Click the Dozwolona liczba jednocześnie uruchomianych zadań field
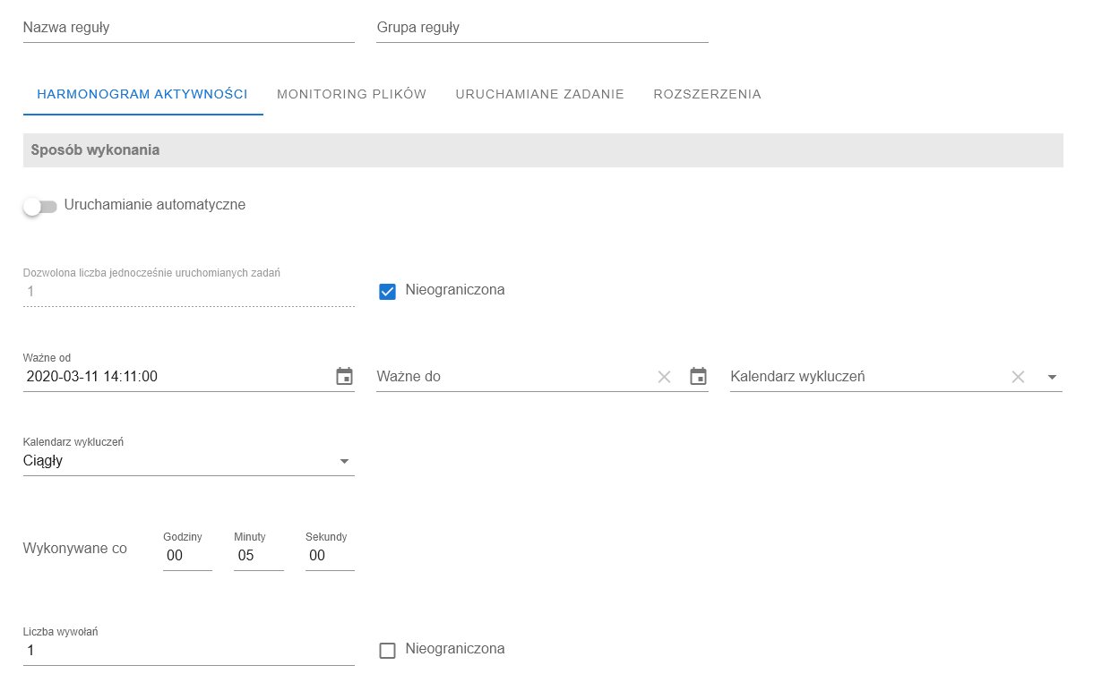Screen dimensions: 1093x674 [x=188, y=291]
